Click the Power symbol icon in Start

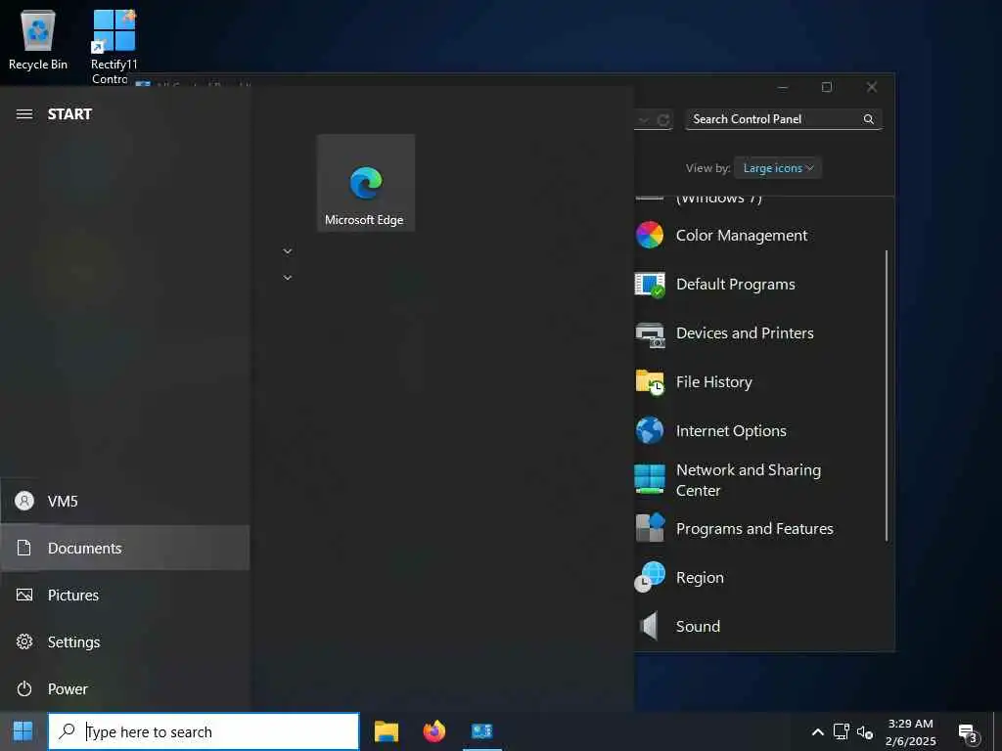[24, 689]
